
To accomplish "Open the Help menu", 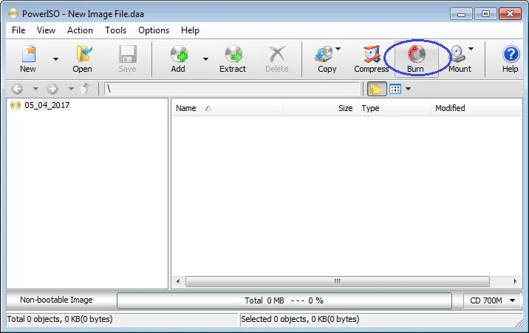I will pyautogui.click(x=190, y=30).
